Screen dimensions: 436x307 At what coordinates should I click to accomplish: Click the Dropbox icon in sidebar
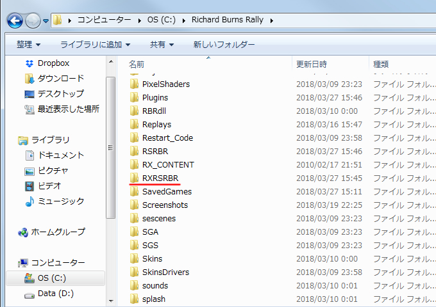tap(29, 63)
